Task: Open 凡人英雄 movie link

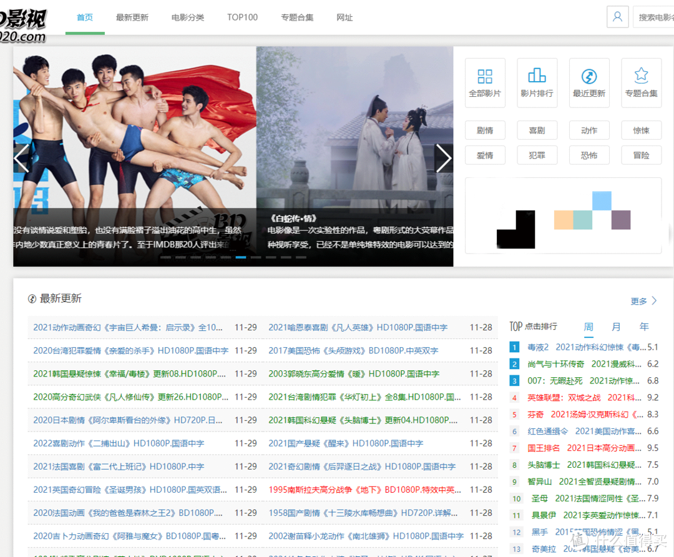Action: coord(358,328)
